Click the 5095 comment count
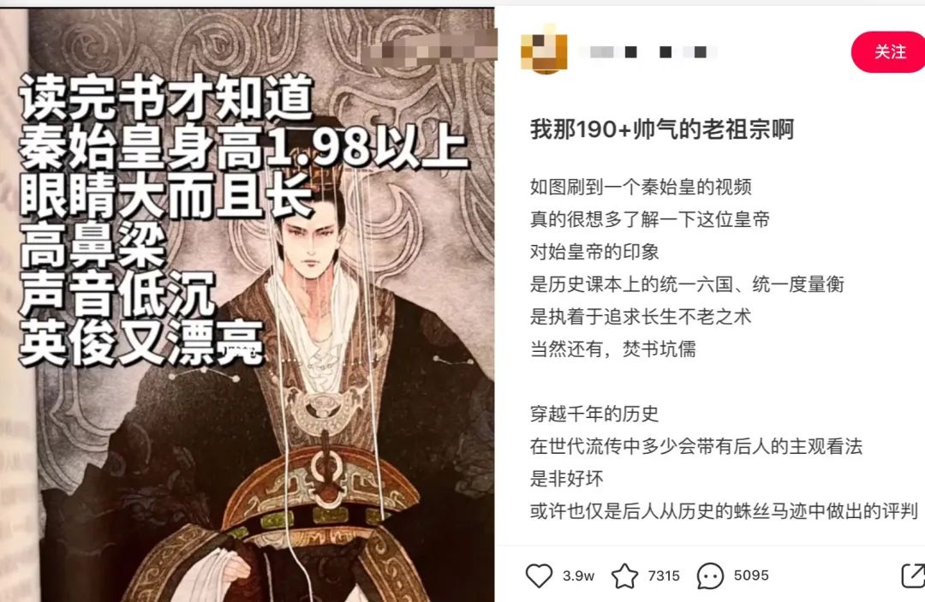The width and height of the screenshot is (925, 602). click(x=751, y=575)
